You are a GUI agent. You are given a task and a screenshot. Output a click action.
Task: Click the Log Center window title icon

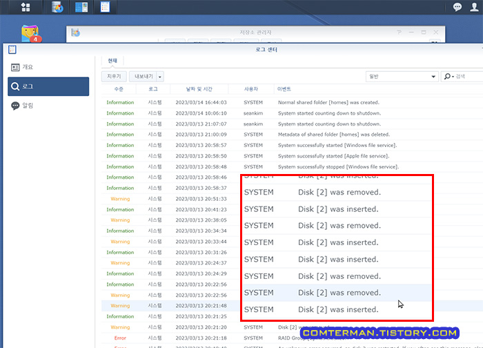[12, 49]
